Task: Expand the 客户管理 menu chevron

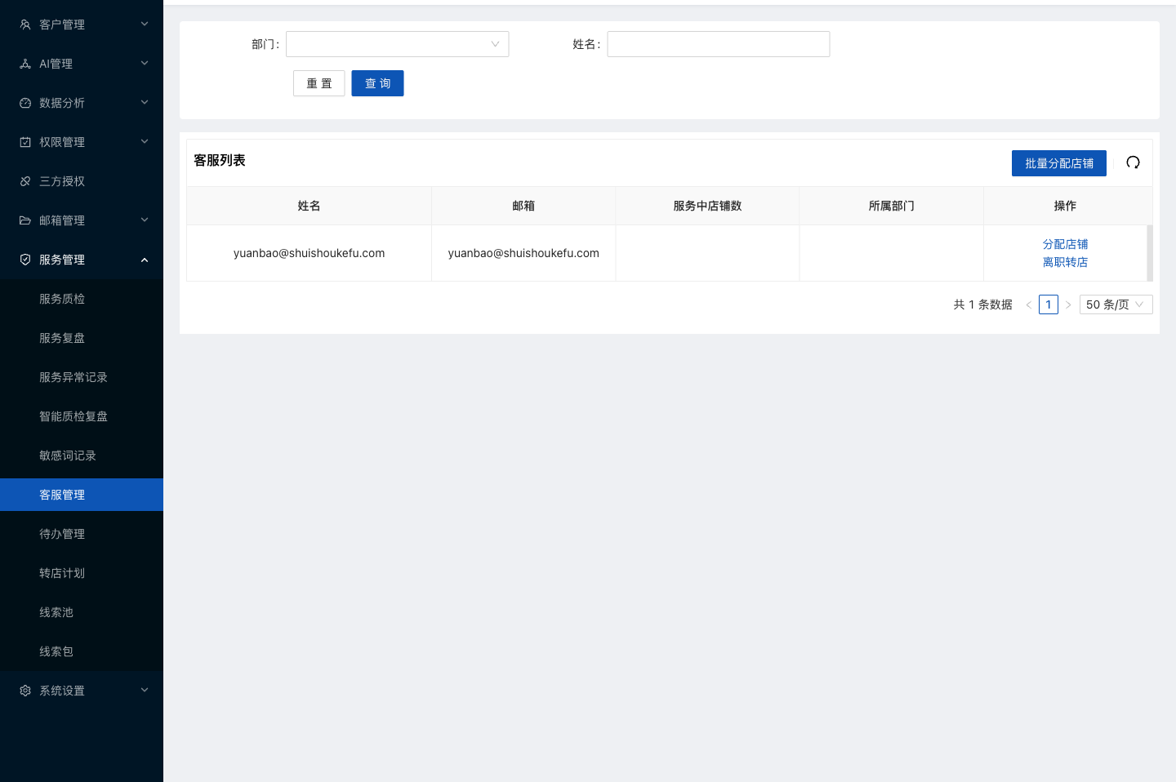Action: click(145, 24)
